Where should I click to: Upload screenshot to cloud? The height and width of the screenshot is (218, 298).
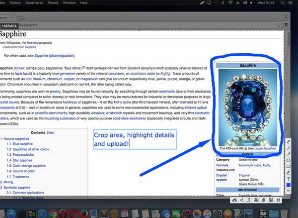point(234,200)
